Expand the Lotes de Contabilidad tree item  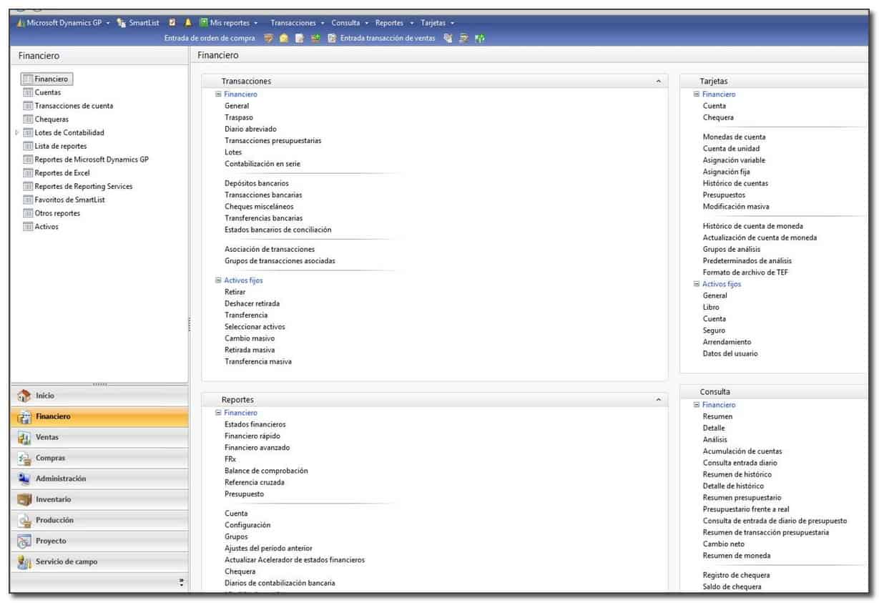pos(17,132)
